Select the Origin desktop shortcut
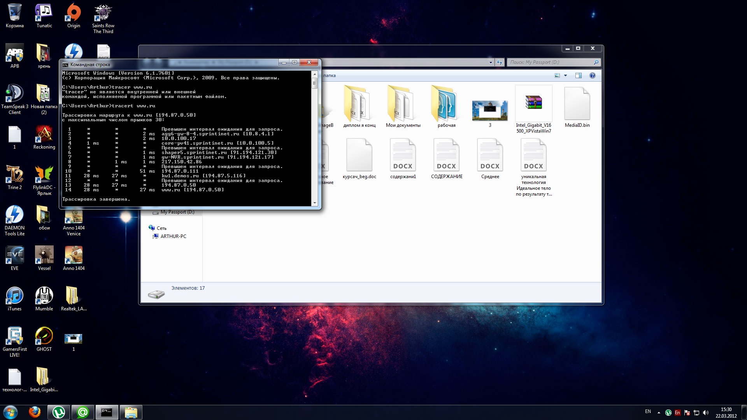 74,16
